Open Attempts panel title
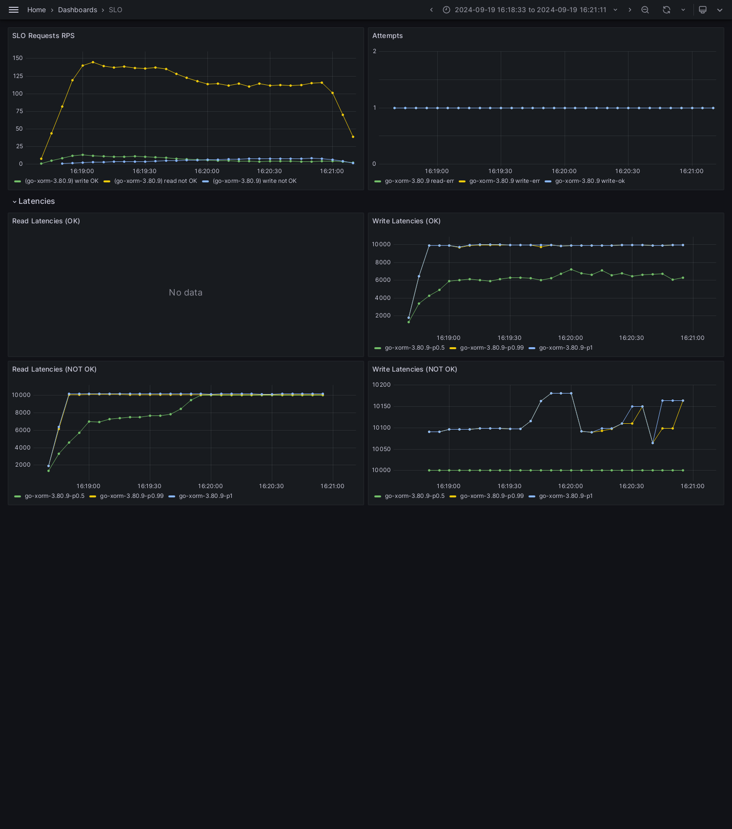Image resolution: width=732 pixels, height=829 pixels. click(387, 36)
